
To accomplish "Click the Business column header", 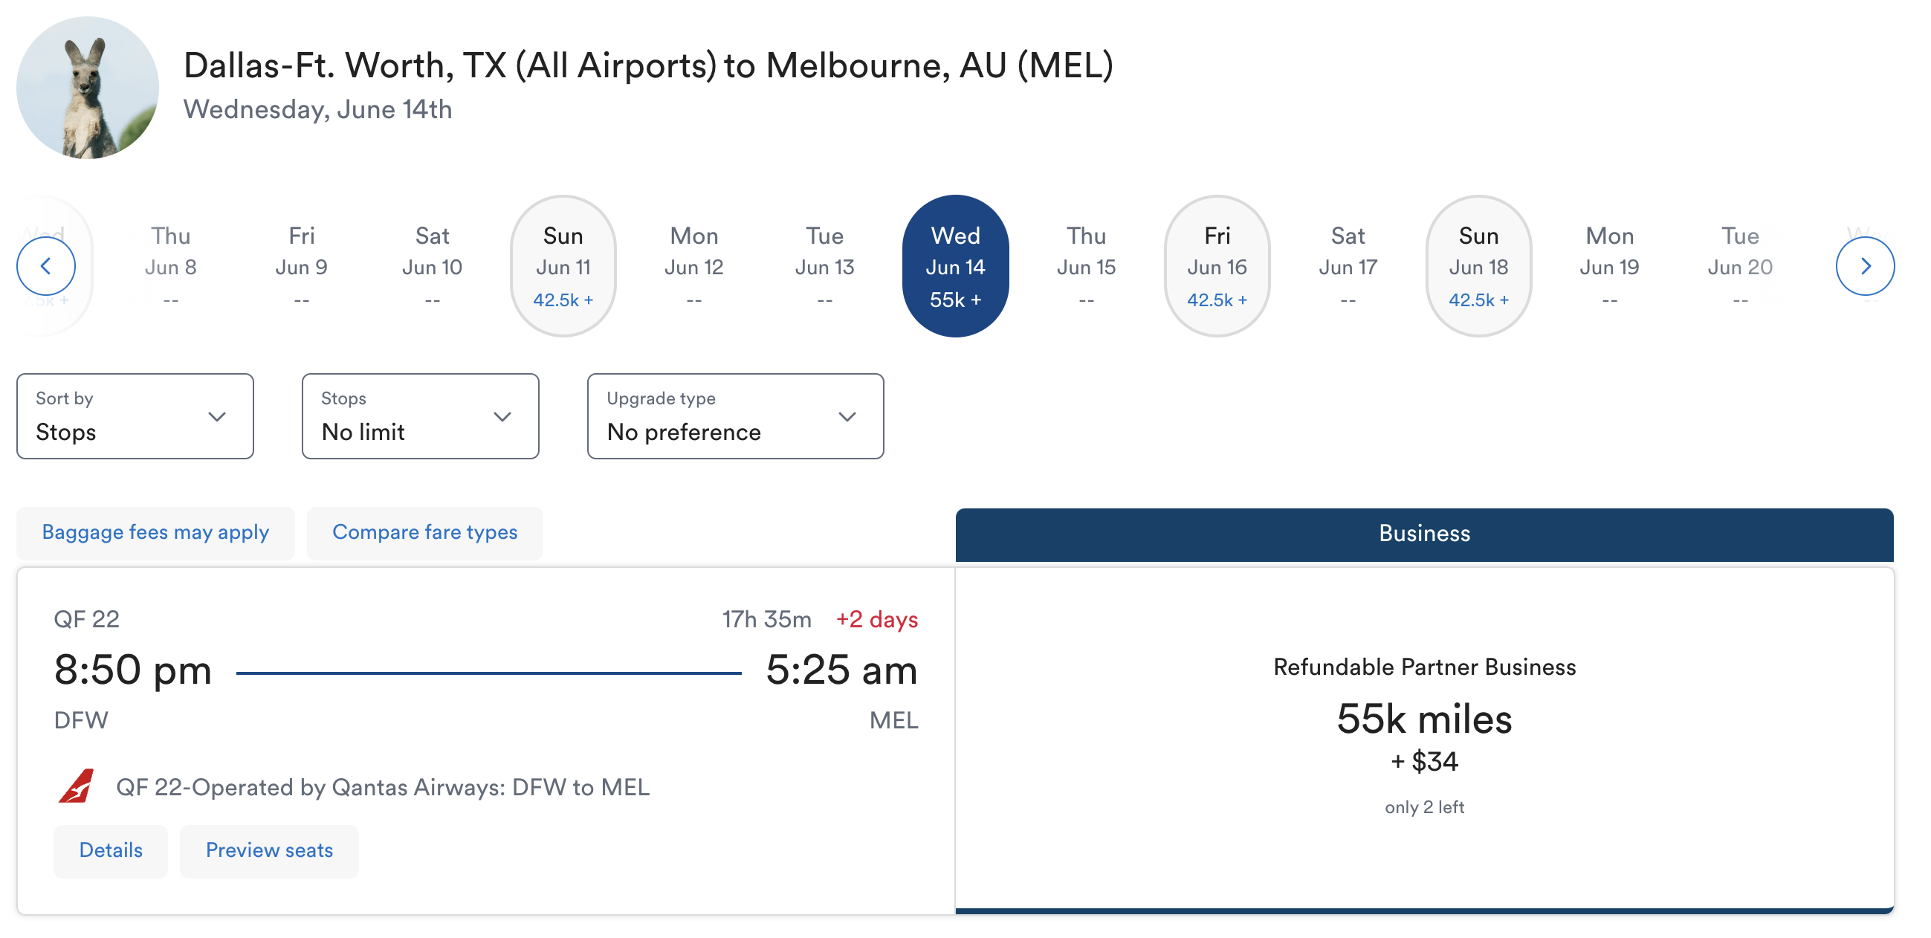I will pyautogui.click(x=1424, y=534).
